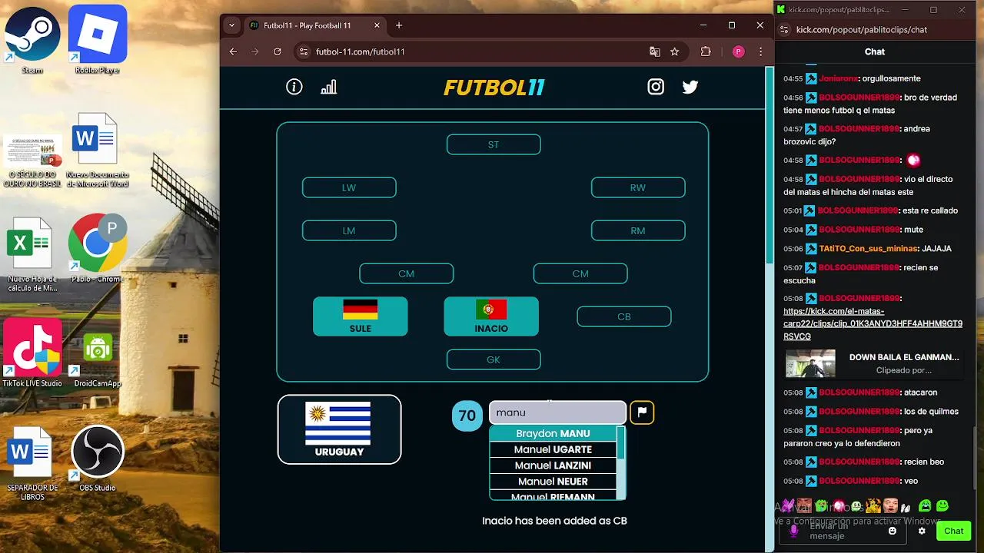The image size is (984, 553).
Task: Reload the futbol-11 page
Action: point(278,51)
